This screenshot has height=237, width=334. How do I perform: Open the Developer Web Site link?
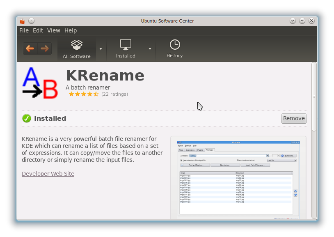tap(48, 174)
